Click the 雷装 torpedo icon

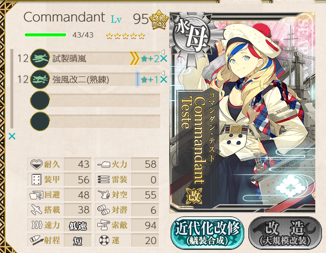[x=104, y=180]
